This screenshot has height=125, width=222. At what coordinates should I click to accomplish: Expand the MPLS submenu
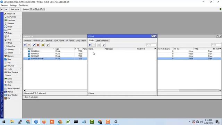pyautogui.click(x=10, y=43)
